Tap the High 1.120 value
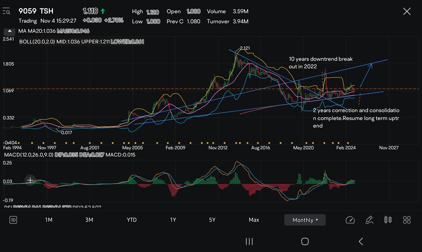This screenshot has height=252, width=422. click(152, 12)
